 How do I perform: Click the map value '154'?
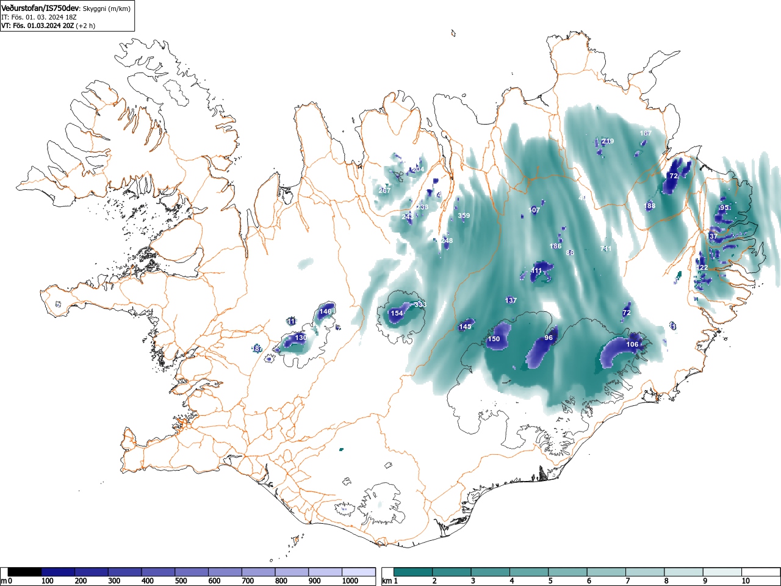click(x=397, y=313)
